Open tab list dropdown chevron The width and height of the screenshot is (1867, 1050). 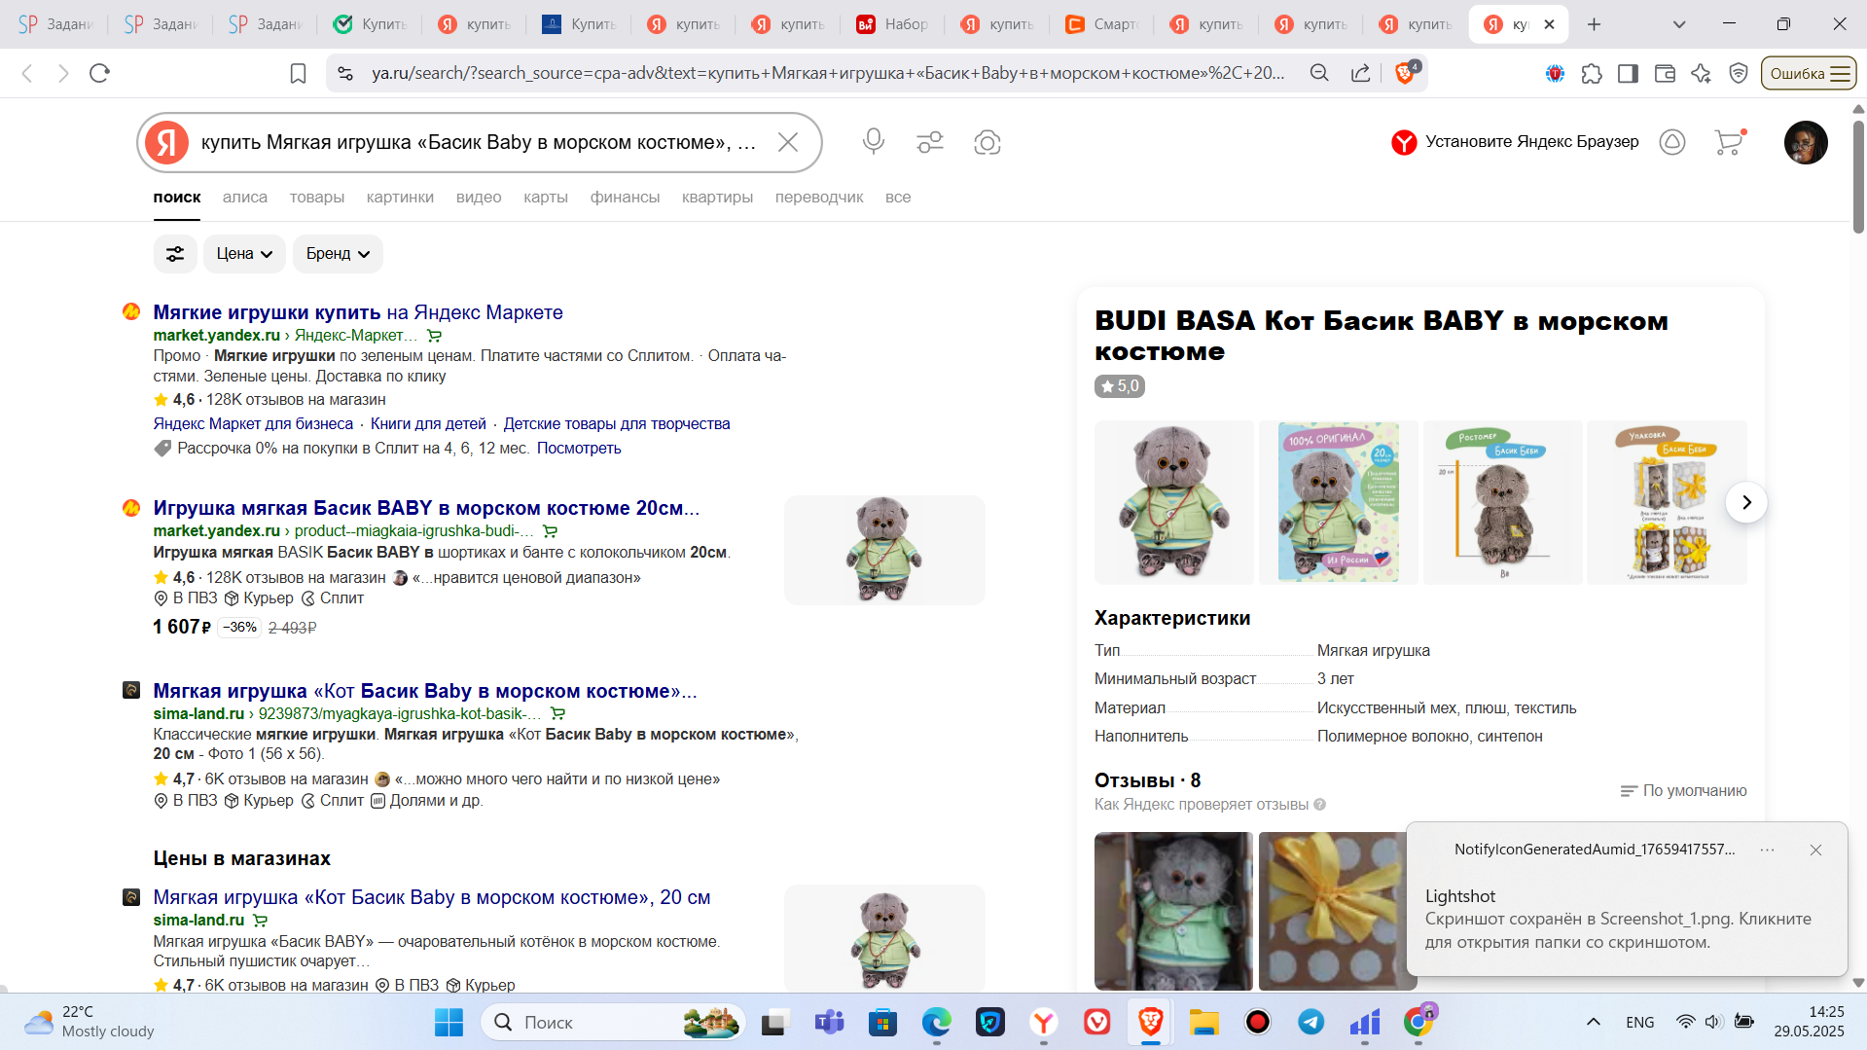(x=1679, y=24)
